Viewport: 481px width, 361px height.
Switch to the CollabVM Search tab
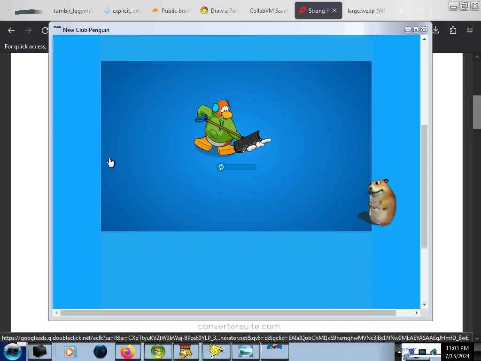[x=268, y=11]
